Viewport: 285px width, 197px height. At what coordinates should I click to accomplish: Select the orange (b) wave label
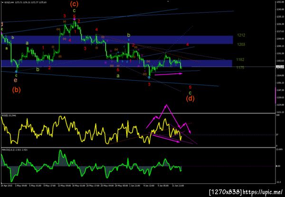(x=17, y=90)
